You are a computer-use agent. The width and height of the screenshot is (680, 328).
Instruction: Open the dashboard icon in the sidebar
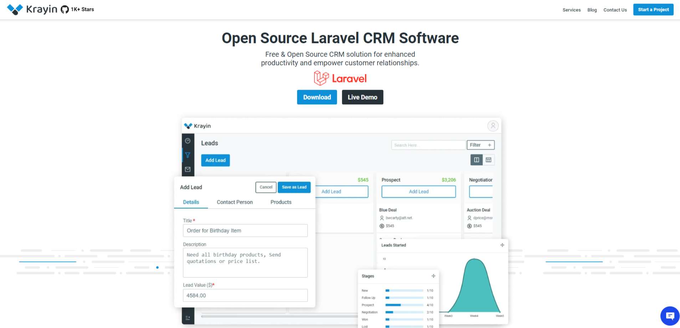[x=188, y=141]
